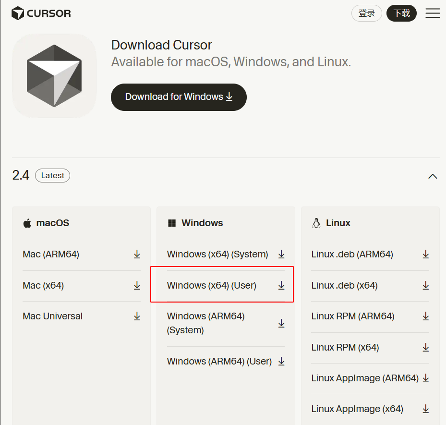Select Linux AppImage (ARM64) link text

coord(365,378)
